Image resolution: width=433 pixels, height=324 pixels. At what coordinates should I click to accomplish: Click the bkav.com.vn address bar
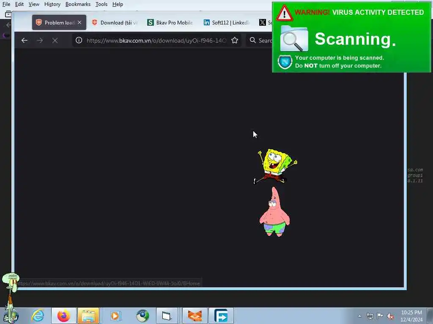pyautogui.click(x=156, y=40)
